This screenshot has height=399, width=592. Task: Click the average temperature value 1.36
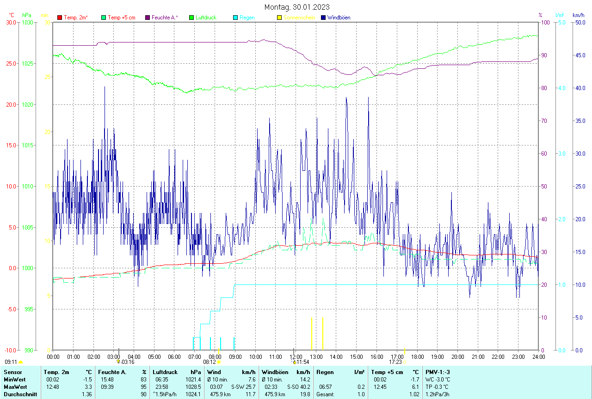pyautogui.click(x=86, y=394)
